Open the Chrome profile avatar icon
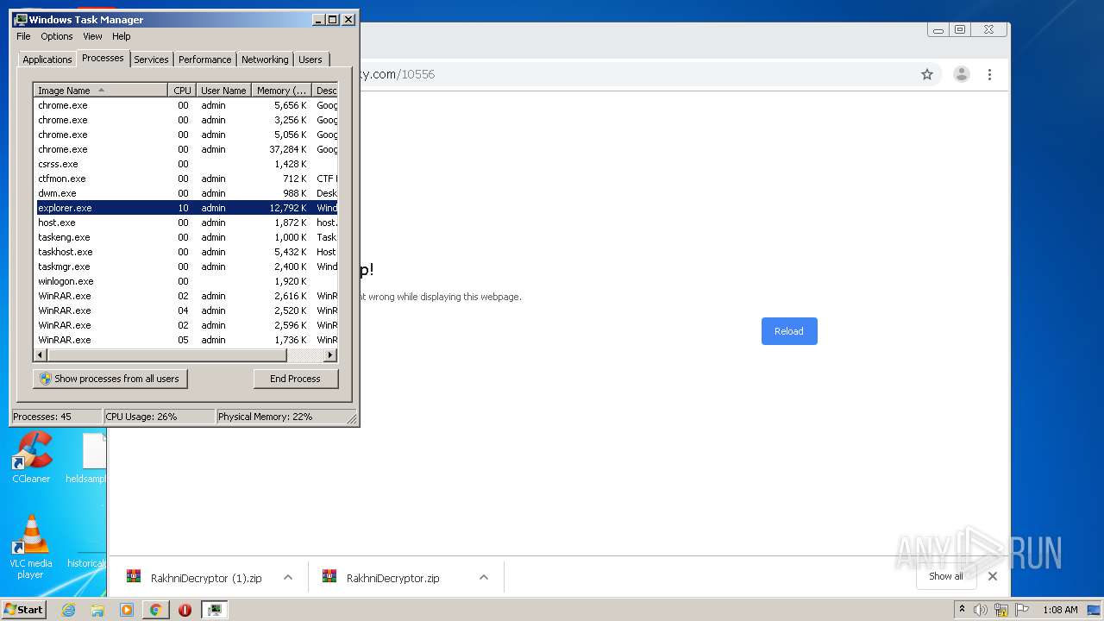Screen dimensions: 1104x621 [x=961, y=74]
